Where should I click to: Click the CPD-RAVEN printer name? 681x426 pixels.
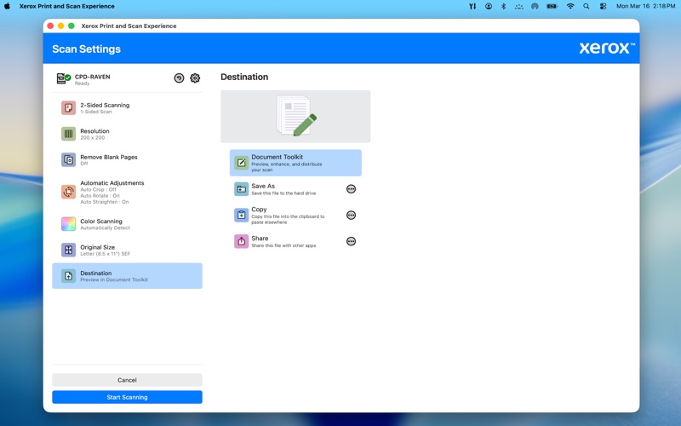click(92, 77)
